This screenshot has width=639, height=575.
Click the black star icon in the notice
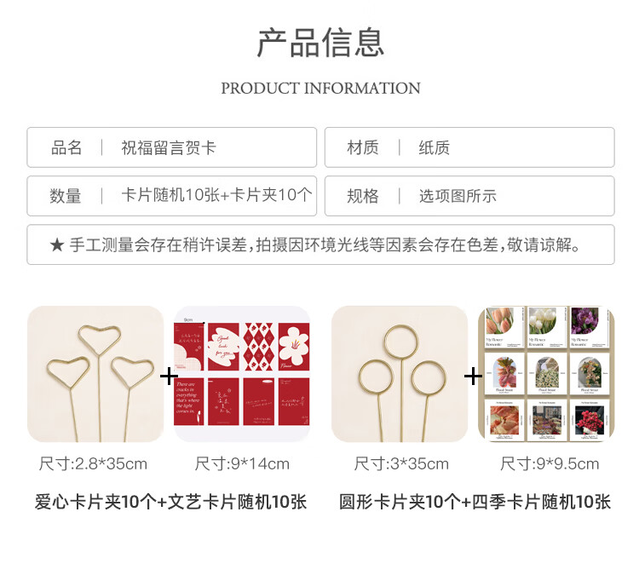coord(57,245)
